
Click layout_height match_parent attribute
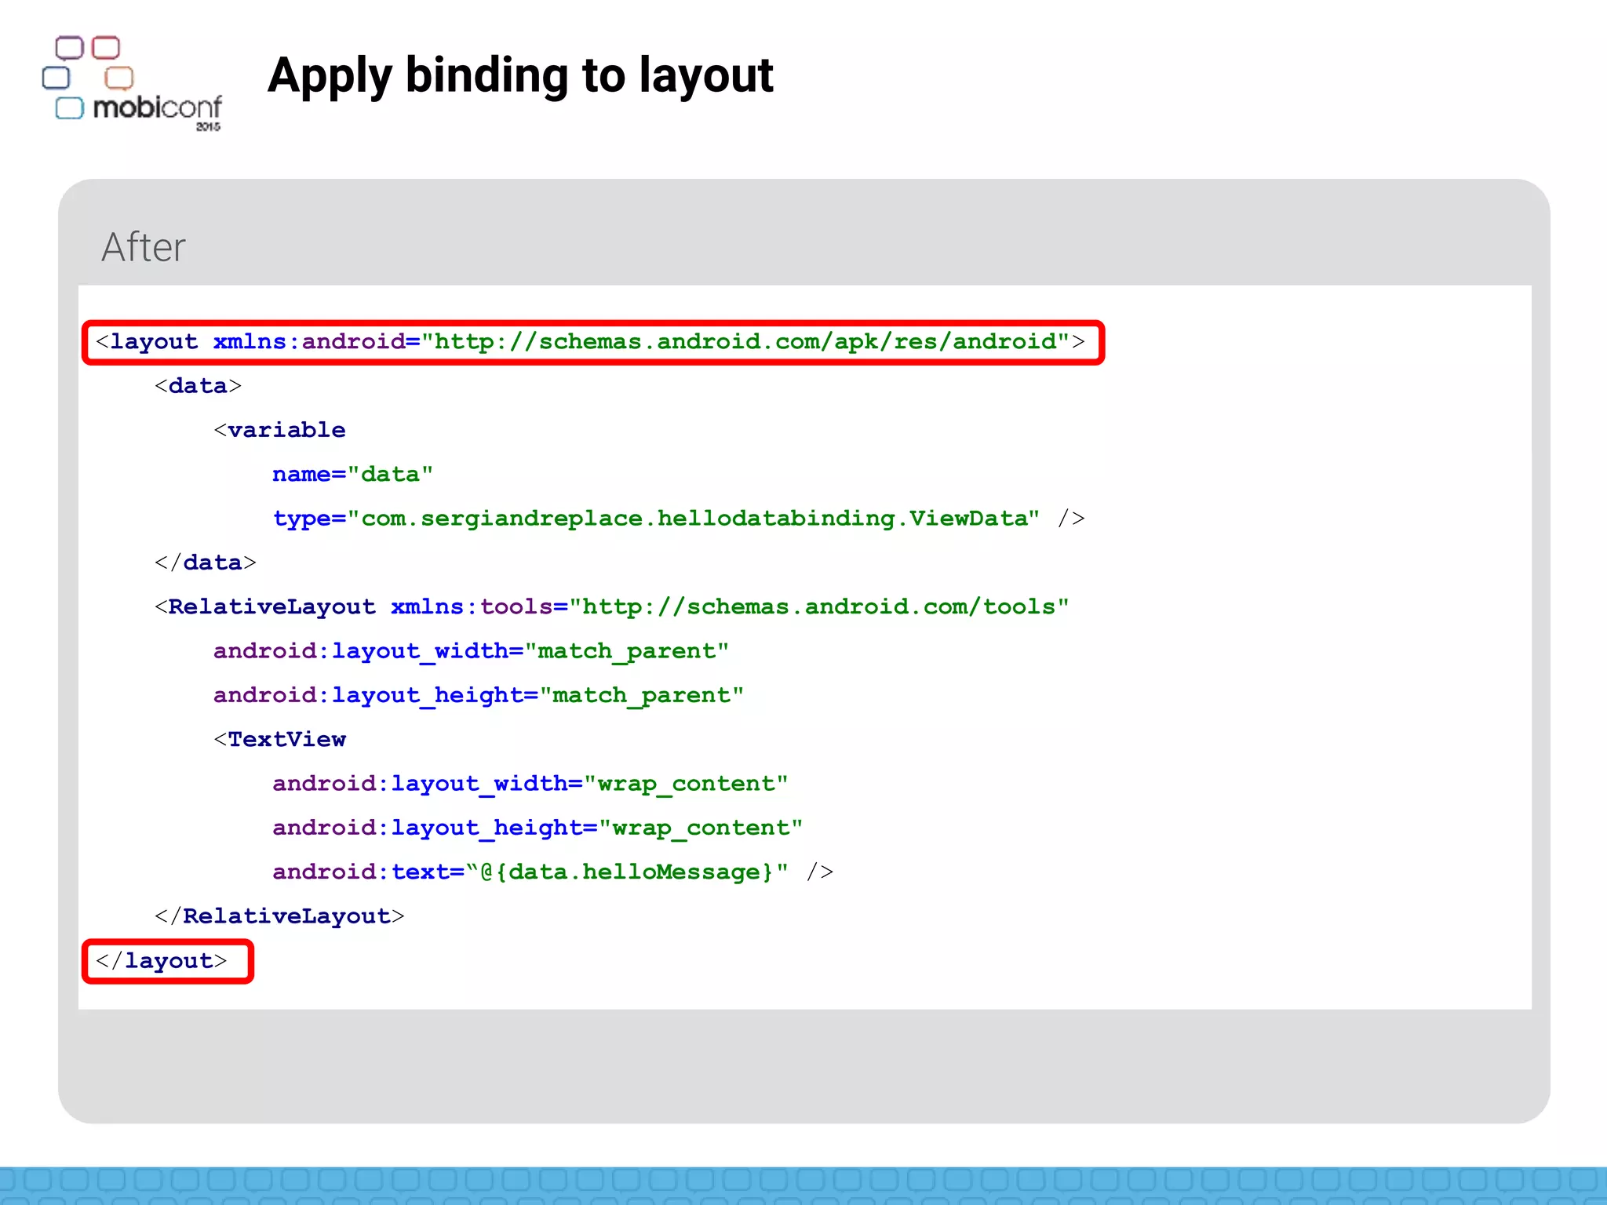click(478, 695)
